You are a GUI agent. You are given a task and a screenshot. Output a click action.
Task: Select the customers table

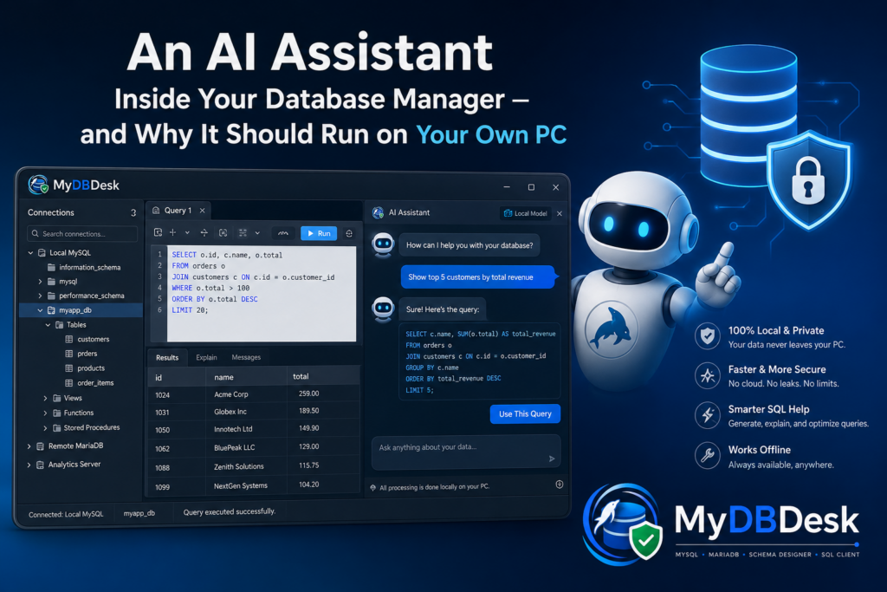coord(94,339)
